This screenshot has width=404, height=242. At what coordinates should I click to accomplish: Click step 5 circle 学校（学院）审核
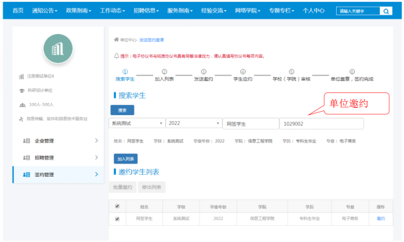(292, 72)
